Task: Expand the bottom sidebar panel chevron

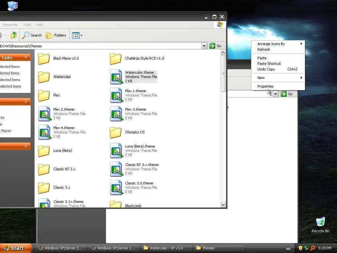Action: point(26,146)
